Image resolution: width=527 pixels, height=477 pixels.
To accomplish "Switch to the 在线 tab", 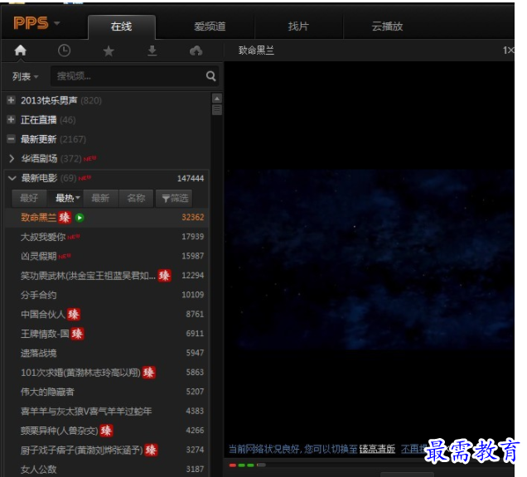I will (x=121, y=26).
